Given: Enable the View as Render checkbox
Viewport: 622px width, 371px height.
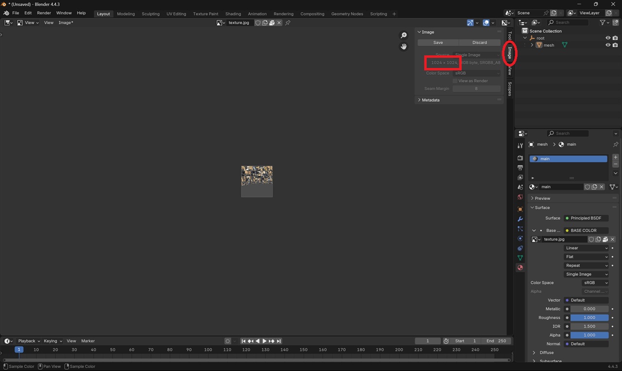Looking at the screenshot, I should pos(455,81).
